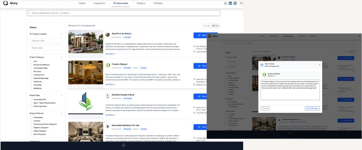Close the Get in Touch dialog with X

[319, 65]
